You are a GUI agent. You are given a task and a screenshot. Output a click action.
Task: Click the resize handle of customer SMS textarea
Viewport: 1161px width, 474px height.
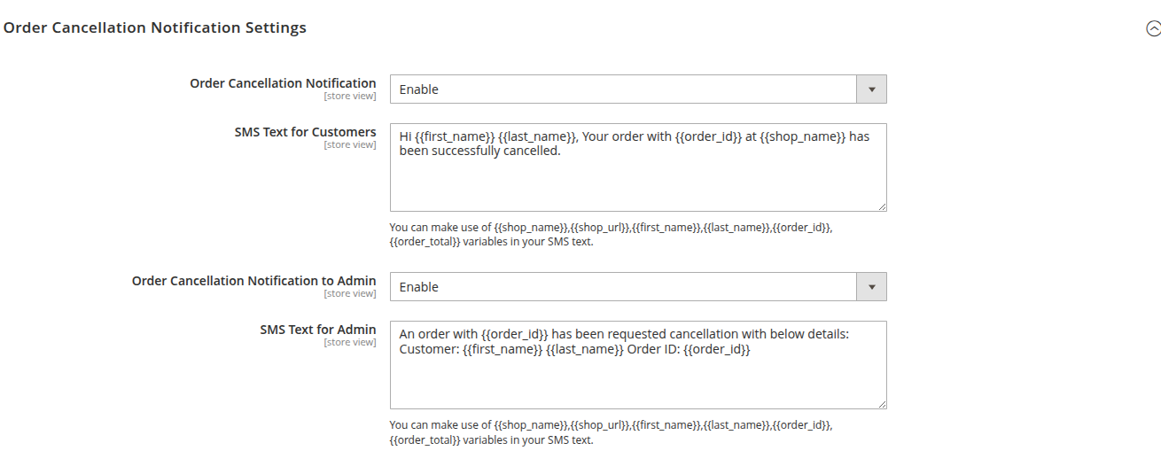point(882,206)
